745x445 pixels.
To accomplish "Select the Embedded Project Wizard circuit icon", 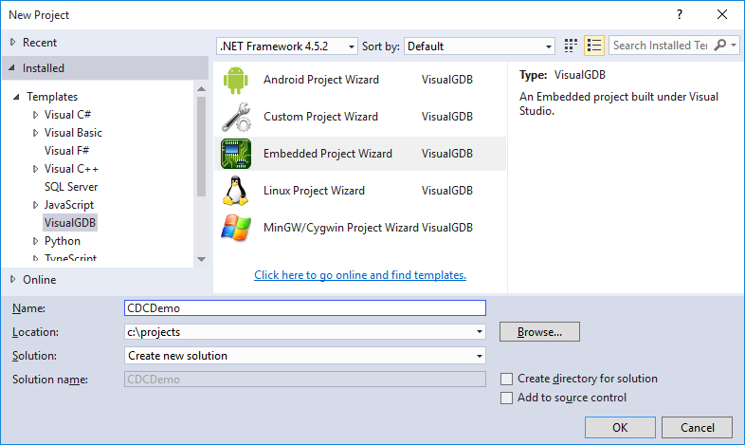I will 236,154.
